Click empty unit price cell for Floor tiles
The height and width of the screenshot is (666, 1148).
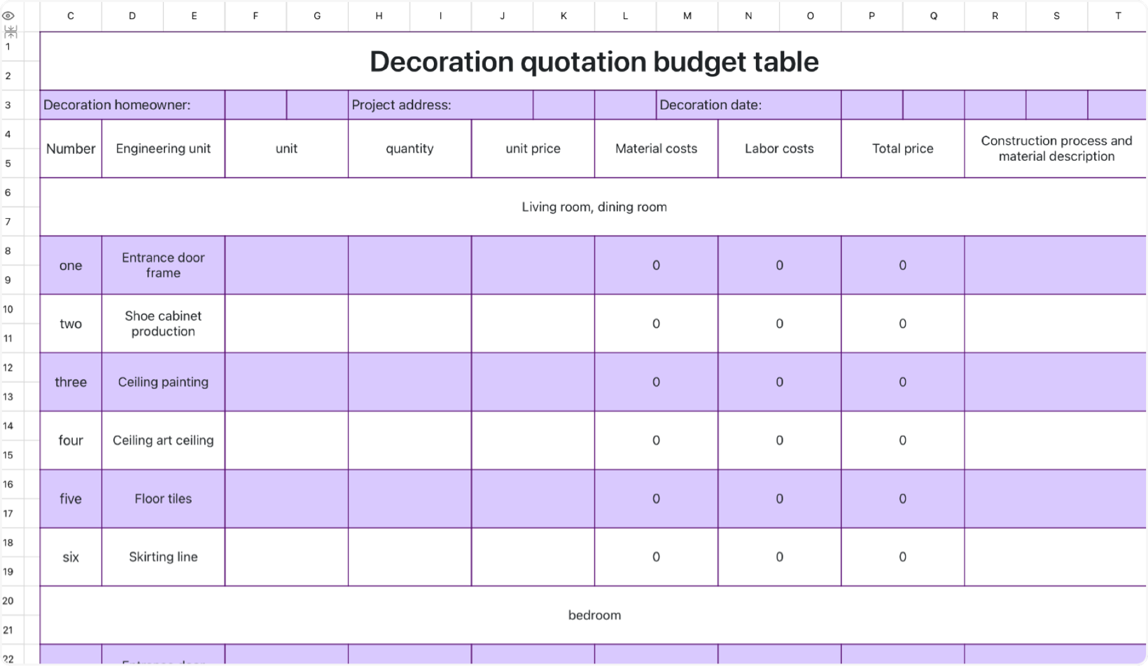pyautogui.click(x=533, y=499)
